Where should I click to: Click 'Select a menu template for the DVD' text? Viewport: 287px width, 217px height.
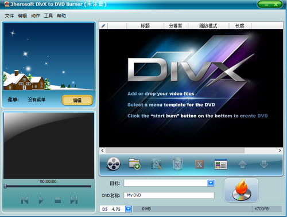coord(171,105)
